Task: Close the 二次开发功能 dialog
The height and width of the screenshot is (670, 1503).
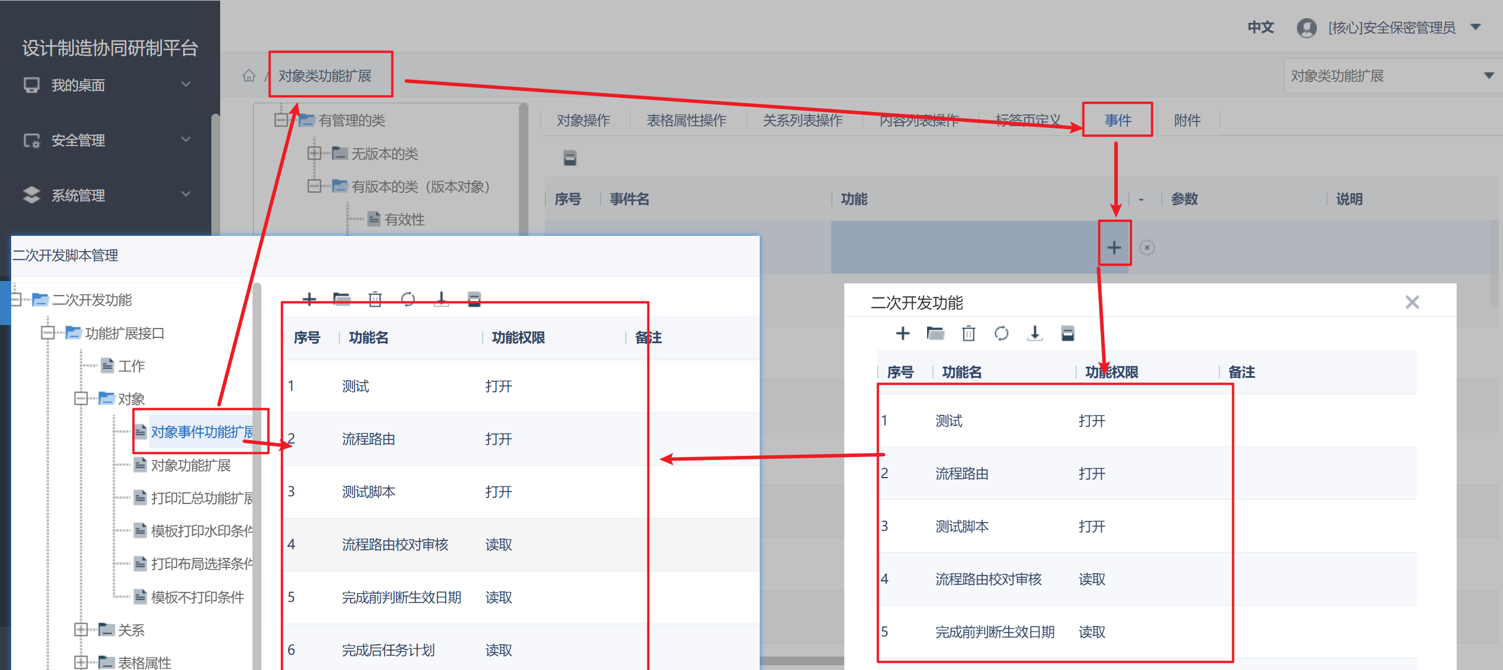Action: click(1412, 302)
